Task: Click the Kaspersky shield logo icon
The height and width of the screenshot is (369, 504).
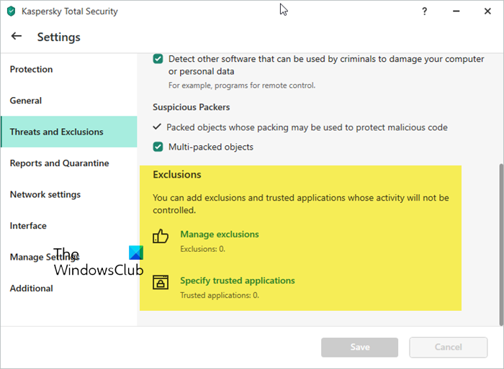Action: coord(11,12)
